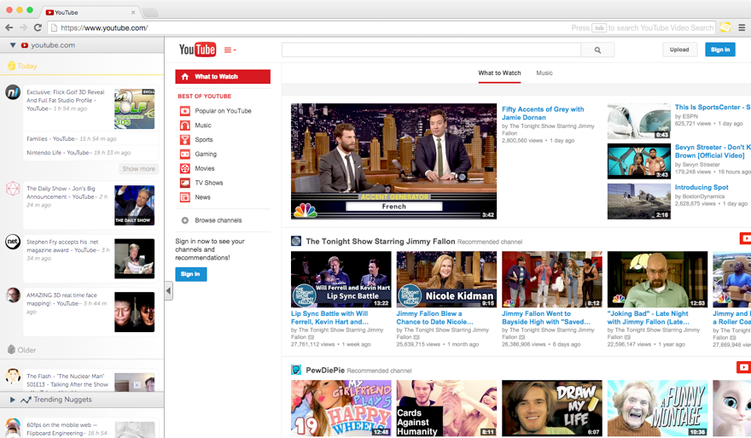The height and width of the screenshot is (438, 751).
Task: Open the Introducing Spot video link
Action: (702, 187)
